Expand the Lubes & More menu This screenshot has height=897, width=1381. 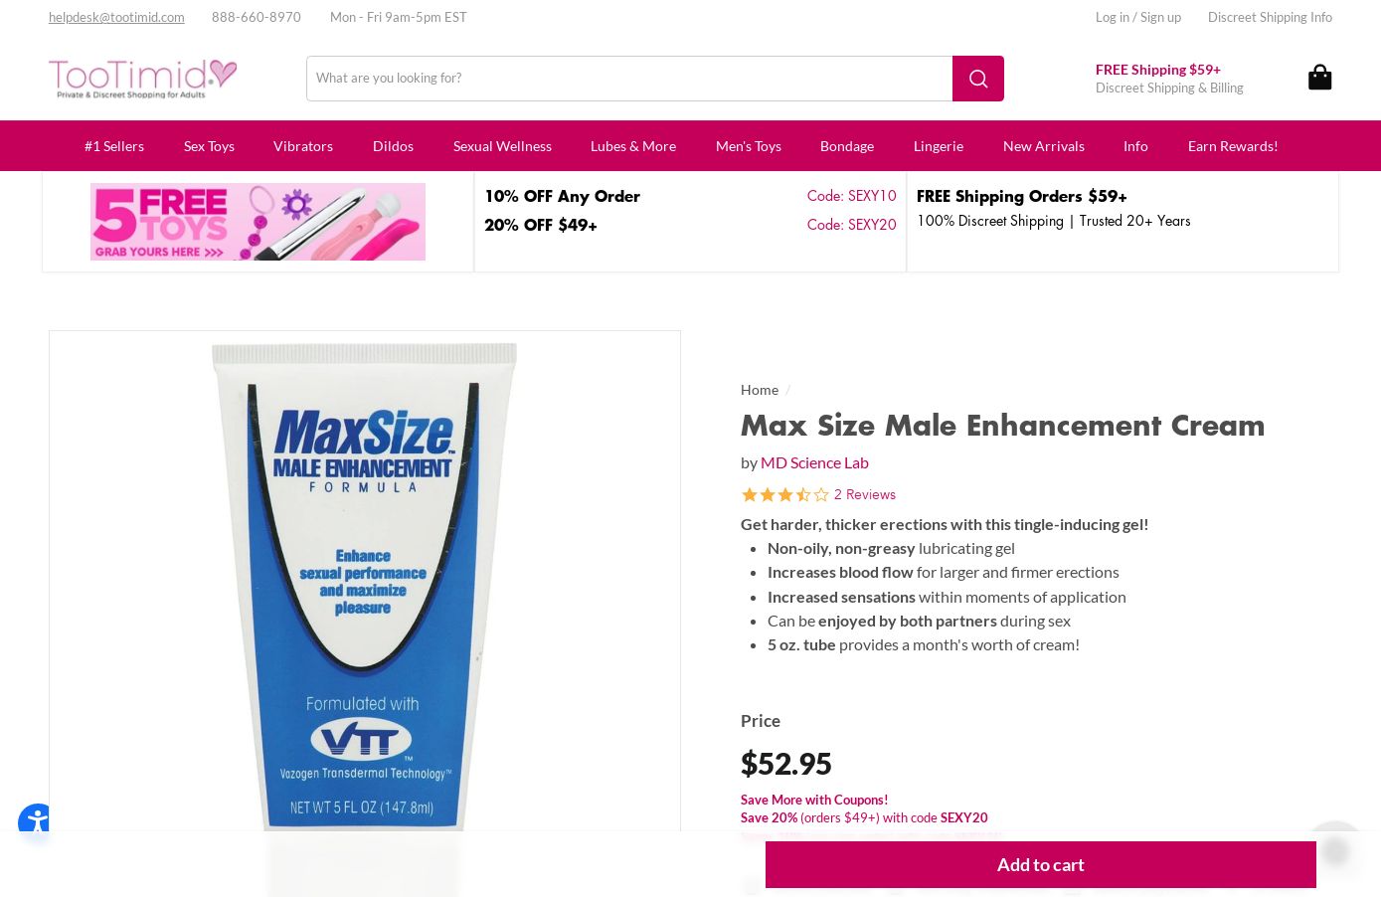click(x=633, y=146)
